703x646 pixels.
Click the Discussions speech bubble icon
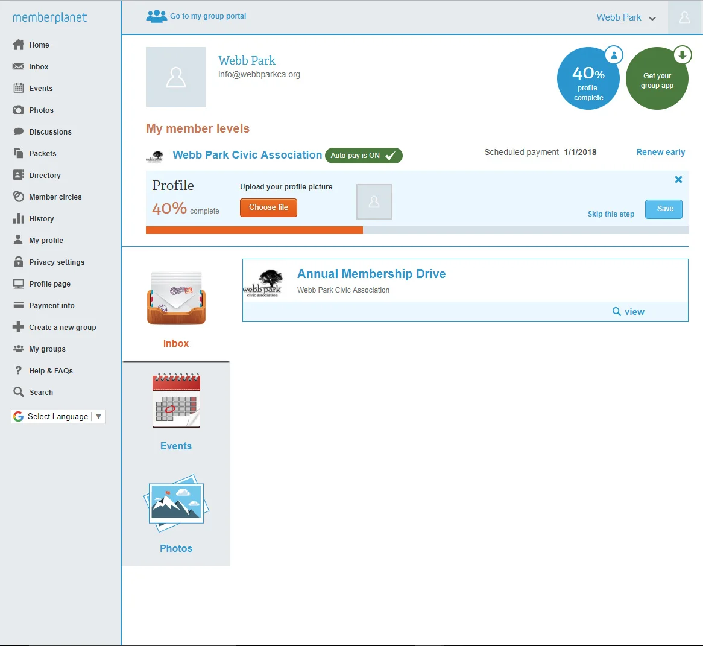[18, 131]
